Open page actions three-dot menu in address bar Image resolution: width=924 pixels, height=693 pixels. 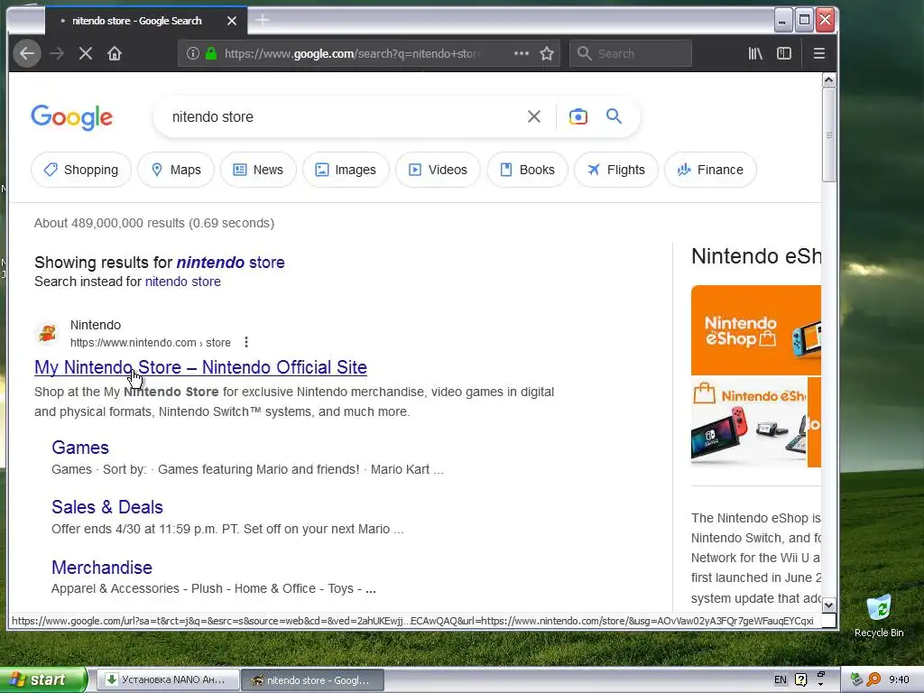click(x=521, y=53)
